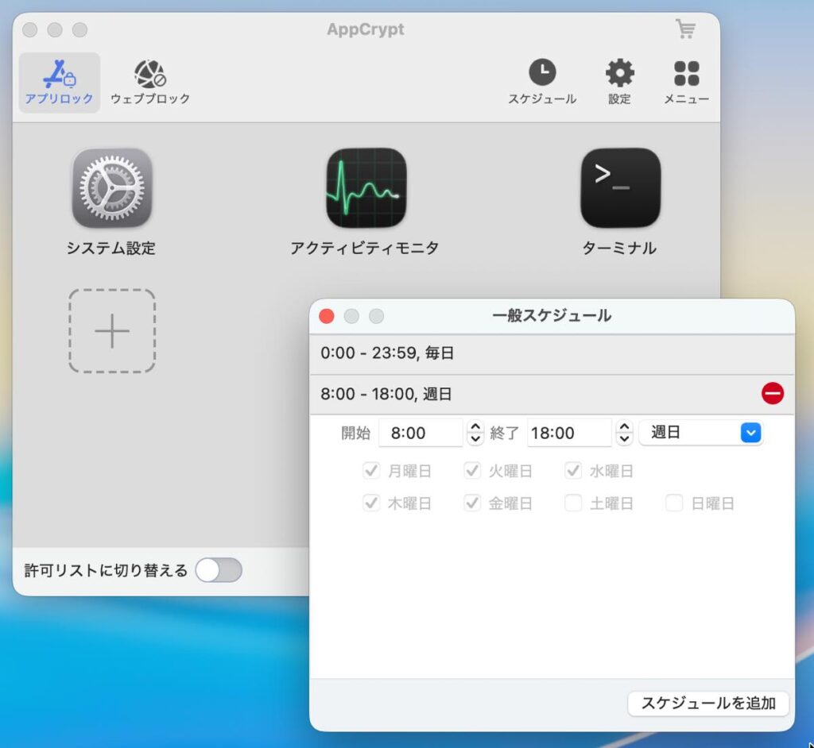This screenshot has width=814, height=748.
Task: Toggle the 火曜日 checkbox
Action: tap(472, 471)
